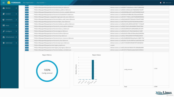Select the Total row label

[x=126, y=87]
